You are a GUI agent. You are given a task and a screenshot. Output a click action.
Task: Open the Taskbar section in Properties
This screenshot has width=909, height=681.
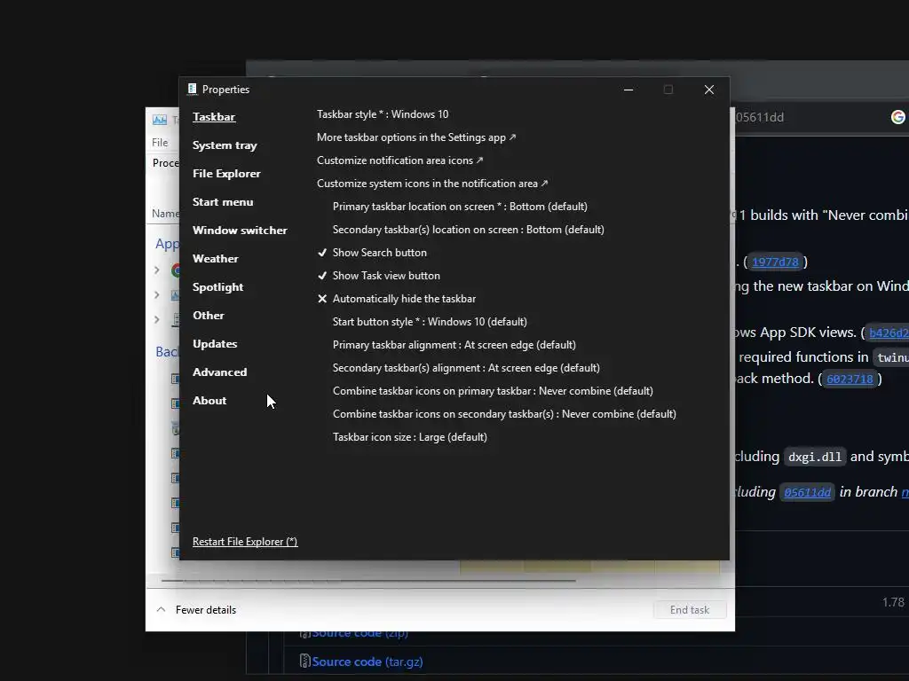click(214, 117)
